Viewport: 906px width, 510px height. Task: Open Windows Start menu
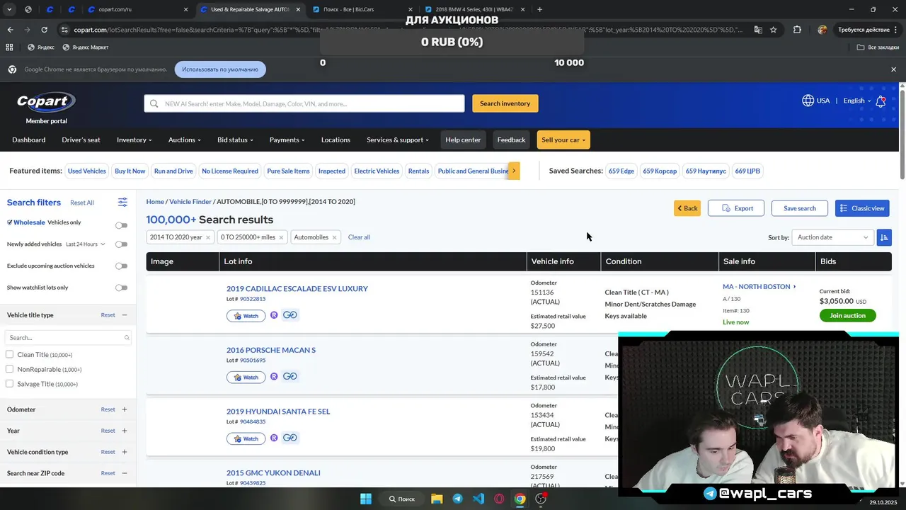click(366, 499)
